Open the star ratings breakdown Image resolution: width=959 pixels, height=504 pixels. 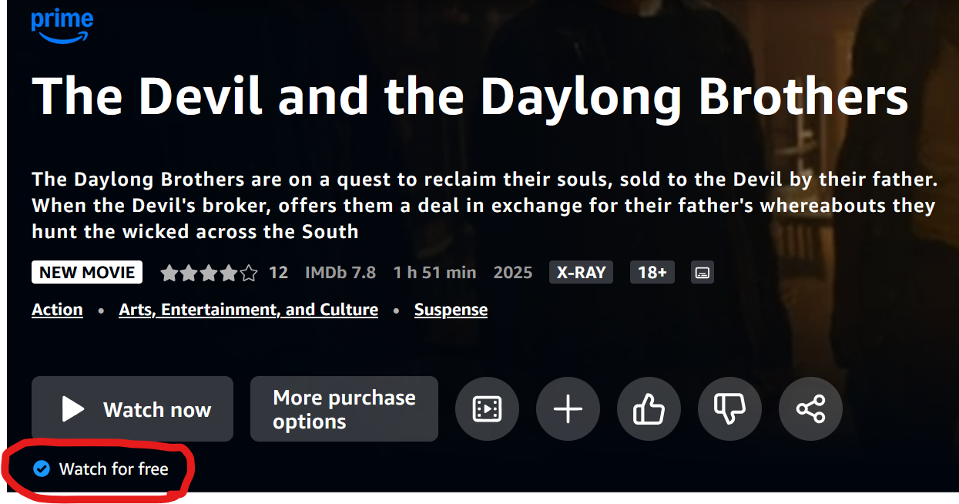pyautogui.click(x=208, y=272)
